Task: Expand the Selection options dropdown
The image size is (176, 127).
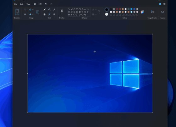Action: coord(17,14)
